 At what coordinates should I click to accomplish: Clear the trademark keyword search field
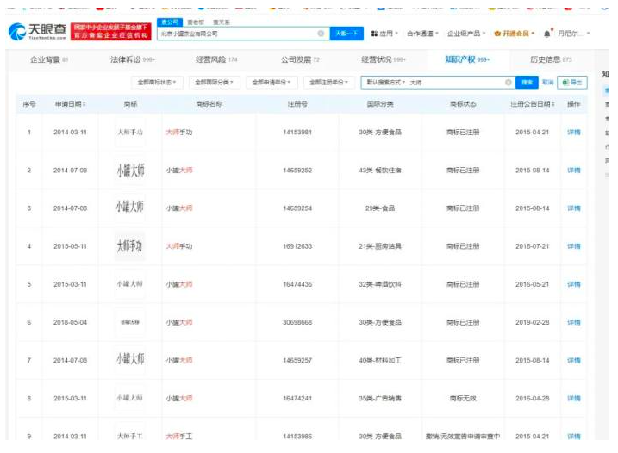click(508, 82)
